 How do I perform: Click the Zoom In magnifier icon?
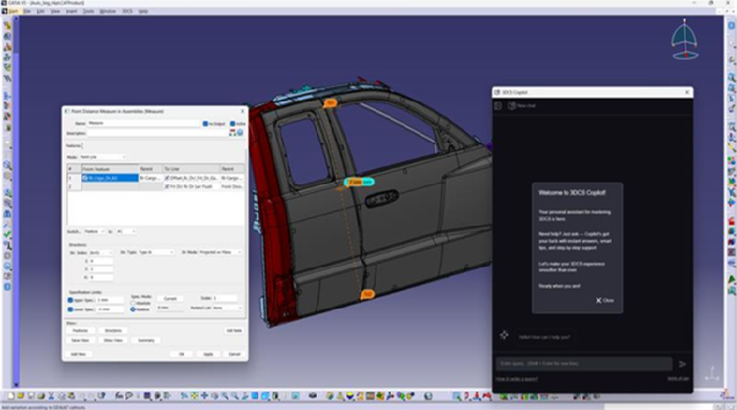tap(225, 396)
